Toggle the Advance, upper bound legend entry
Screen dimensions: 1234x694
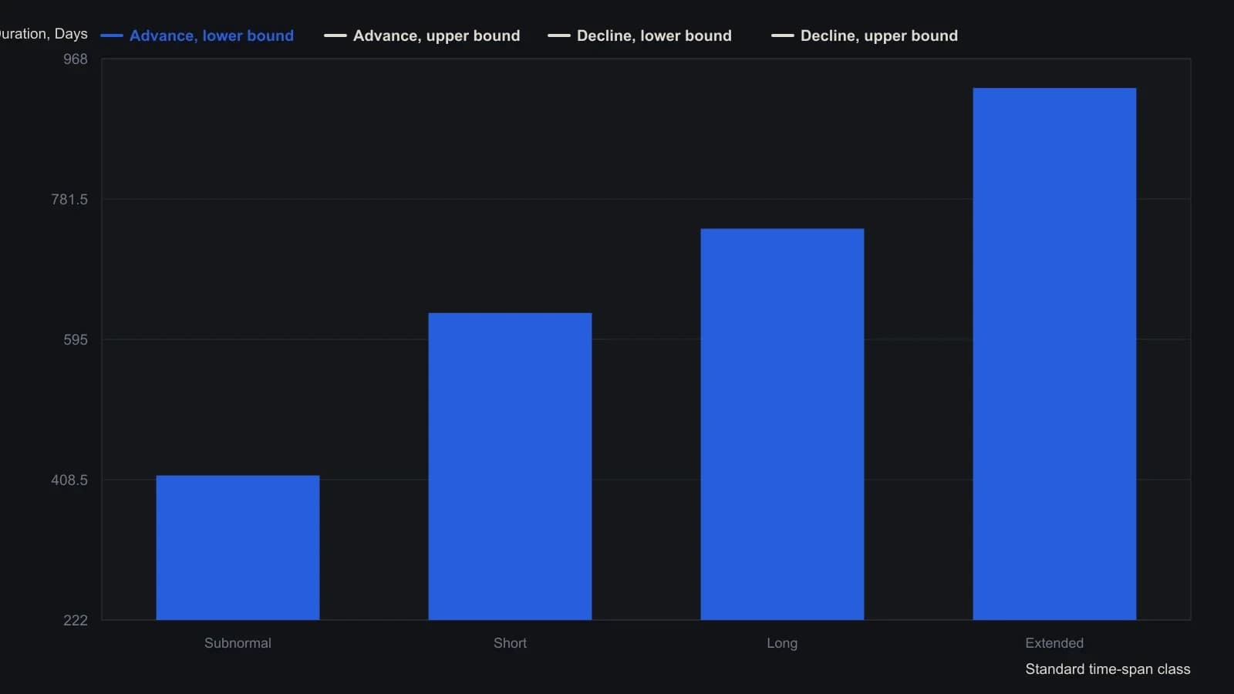point(422,35)
